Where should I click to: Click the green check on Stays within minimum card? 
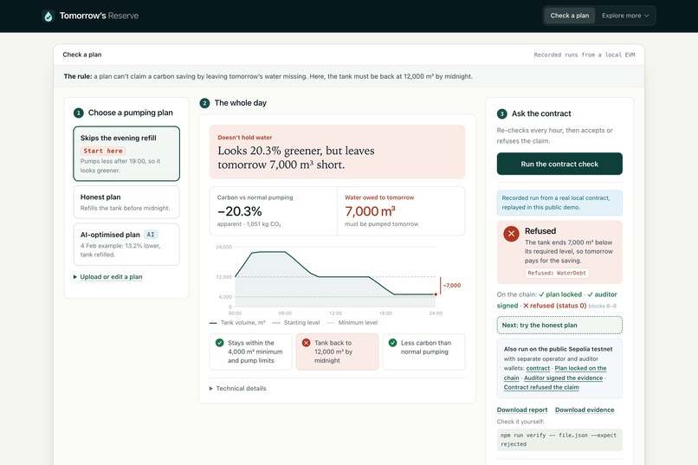[x=219, y=343]
